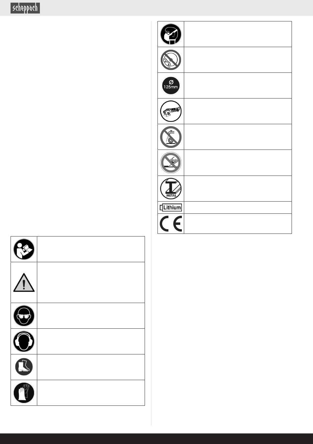Click the prohibited damaged disc symbol
The image size is (313, 444).
[171, 60]
